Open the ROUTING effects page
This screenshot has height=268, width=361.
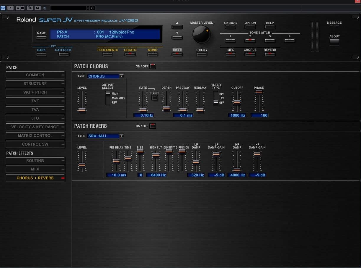pyautogui.click(x=35, y=161)
